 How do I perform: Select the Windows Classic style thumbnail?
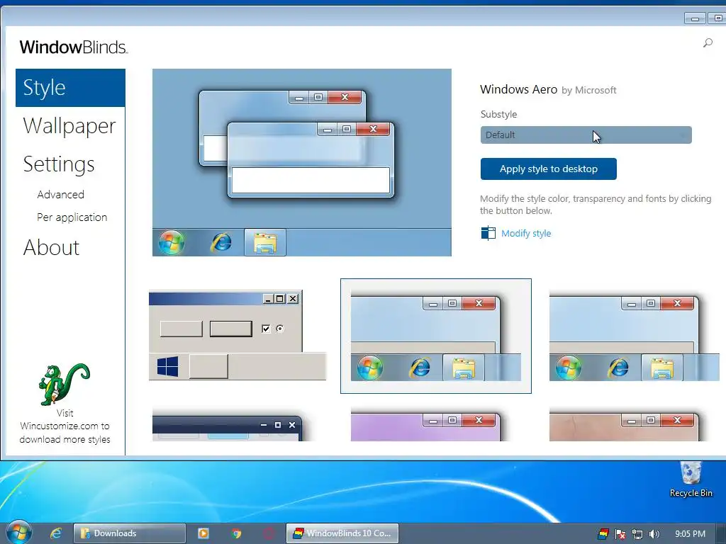[x=238, y=335]
